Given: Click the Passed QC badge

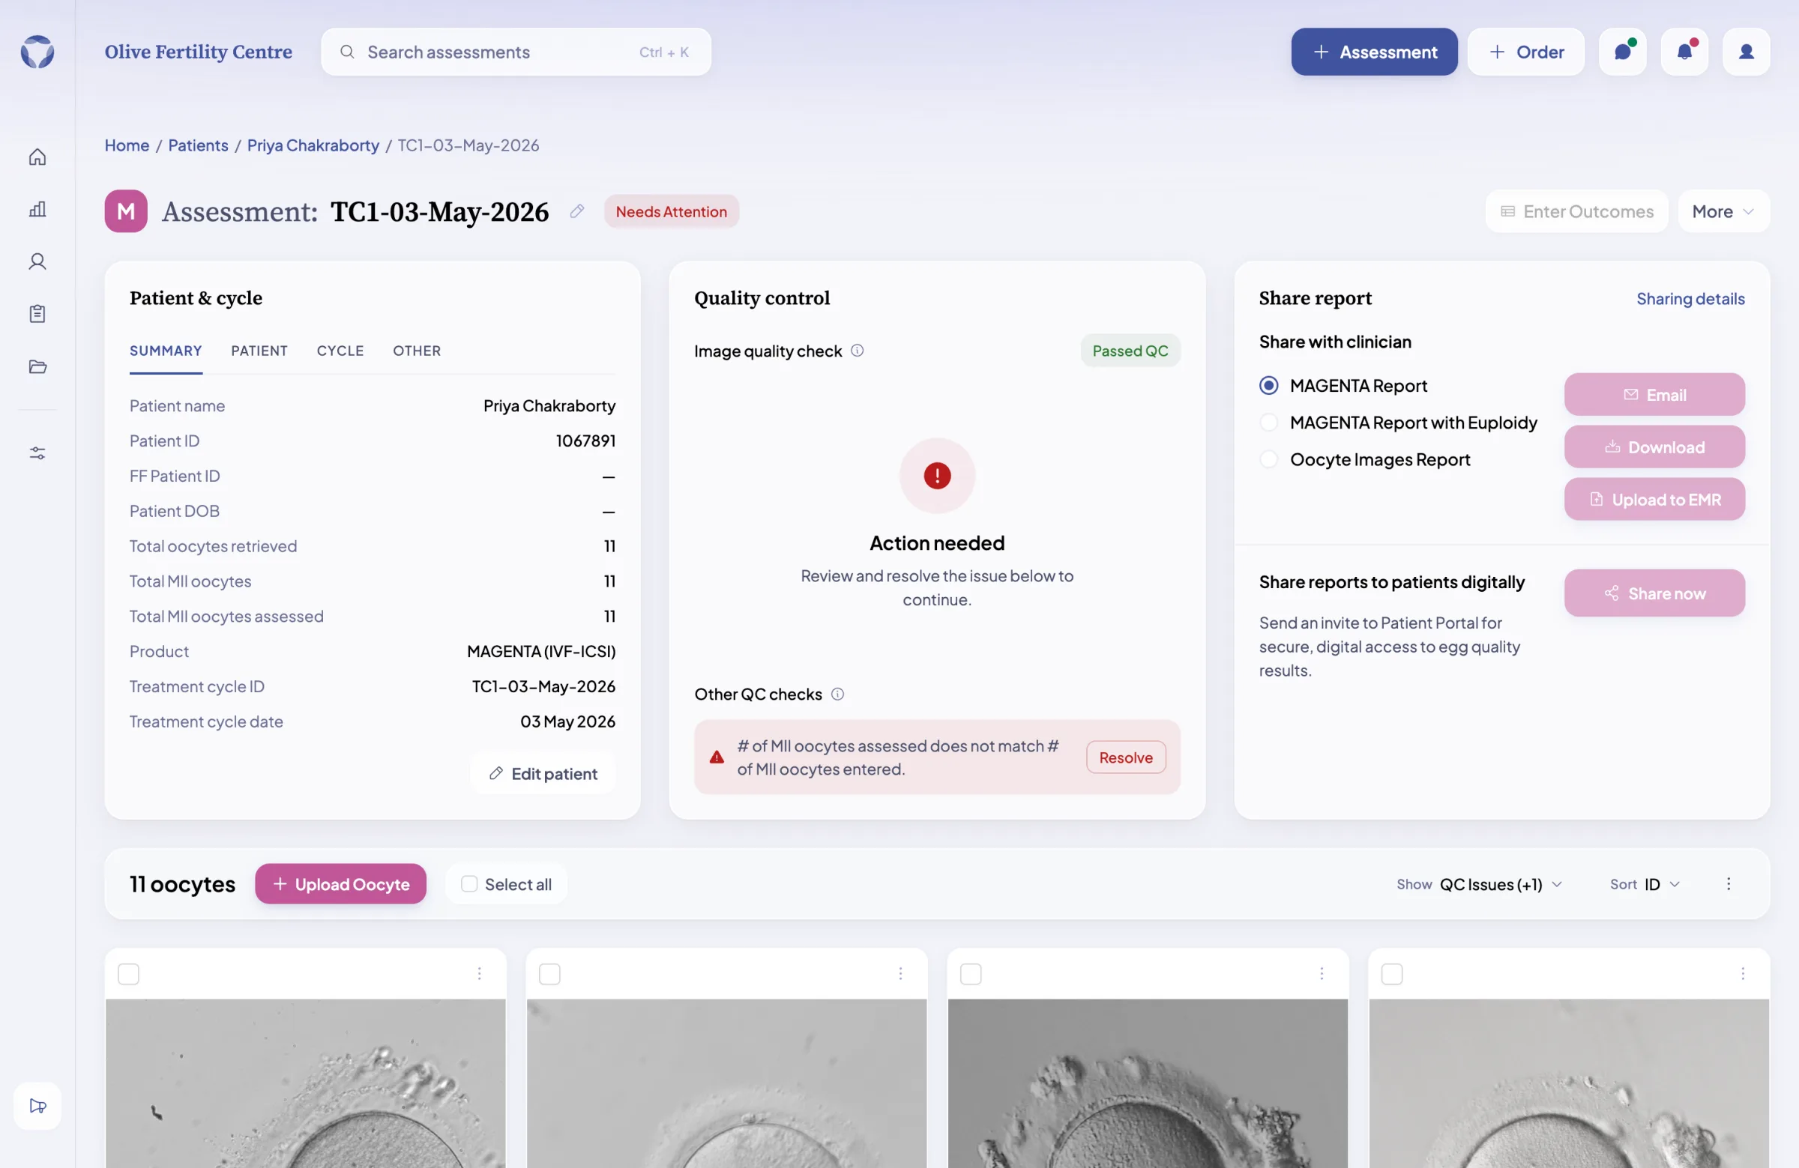Looking at the screenshot, I should [1130, 351].
